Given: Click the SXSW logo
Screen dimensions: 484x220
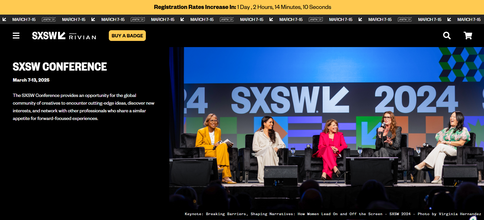Looking at the screenshot, I should tap(49, 36).
